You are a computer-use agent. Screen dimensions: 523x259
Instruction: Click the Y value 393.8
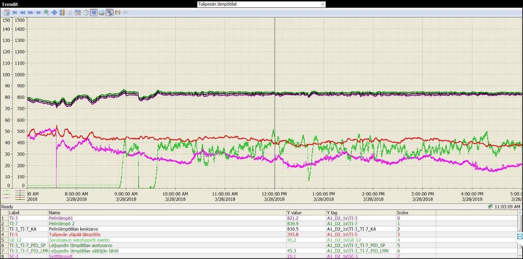coord(292,234)
